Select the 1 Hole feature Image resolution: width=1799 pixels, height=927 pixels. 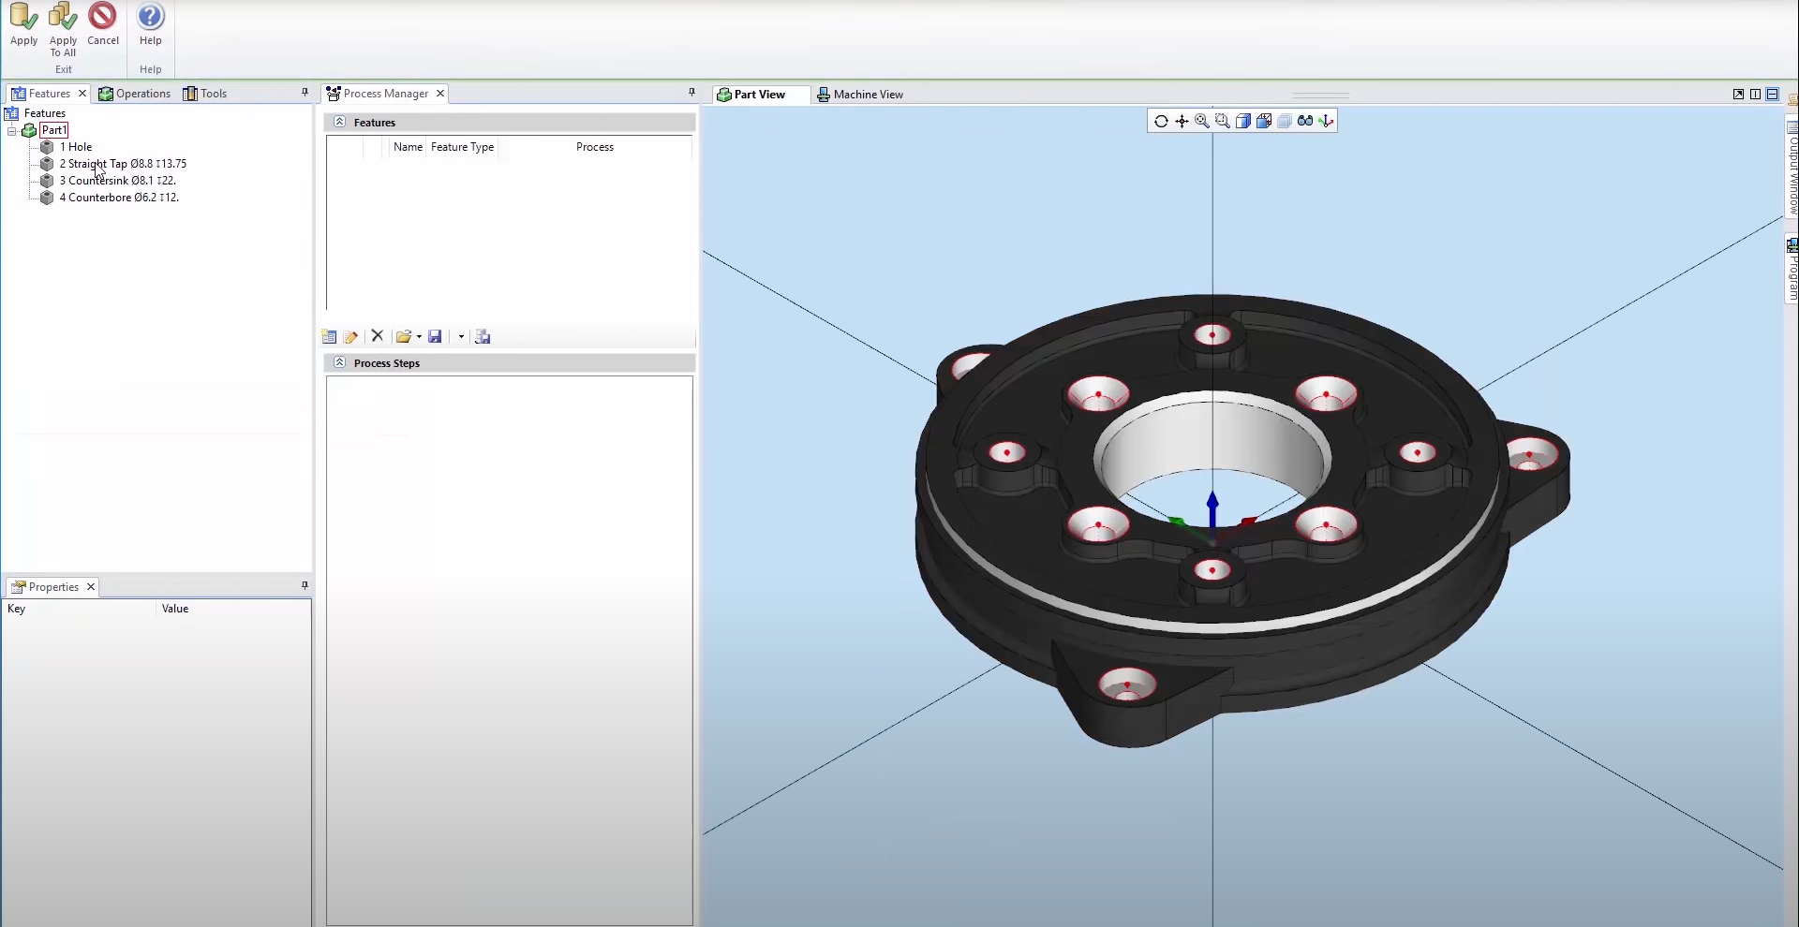tap(76, 147)
